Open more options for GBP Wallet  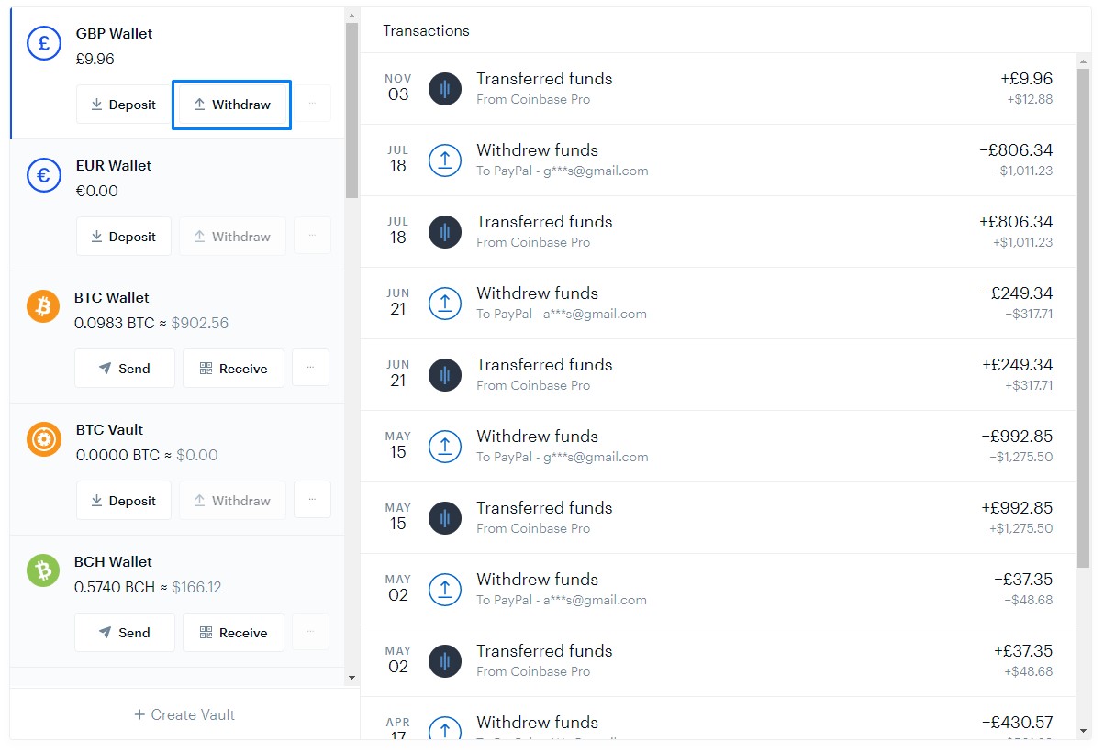point(312,105)
